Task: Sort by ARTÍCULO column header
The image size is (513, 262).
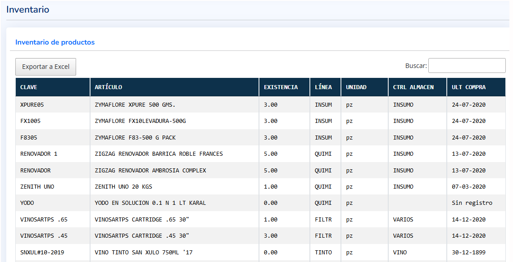Action: coord(109,87)
